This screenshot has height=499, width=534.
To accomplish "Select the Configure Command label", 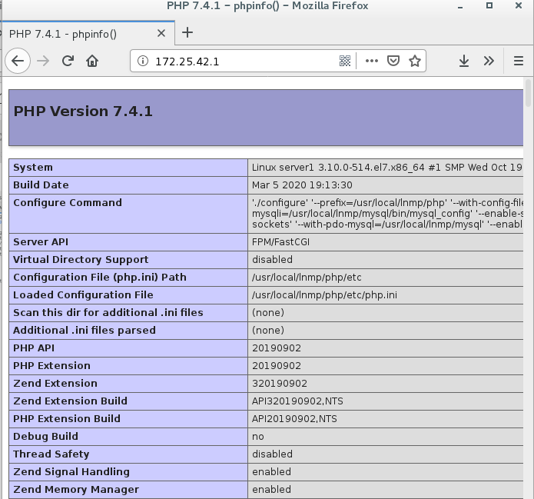I will (68, 203).
